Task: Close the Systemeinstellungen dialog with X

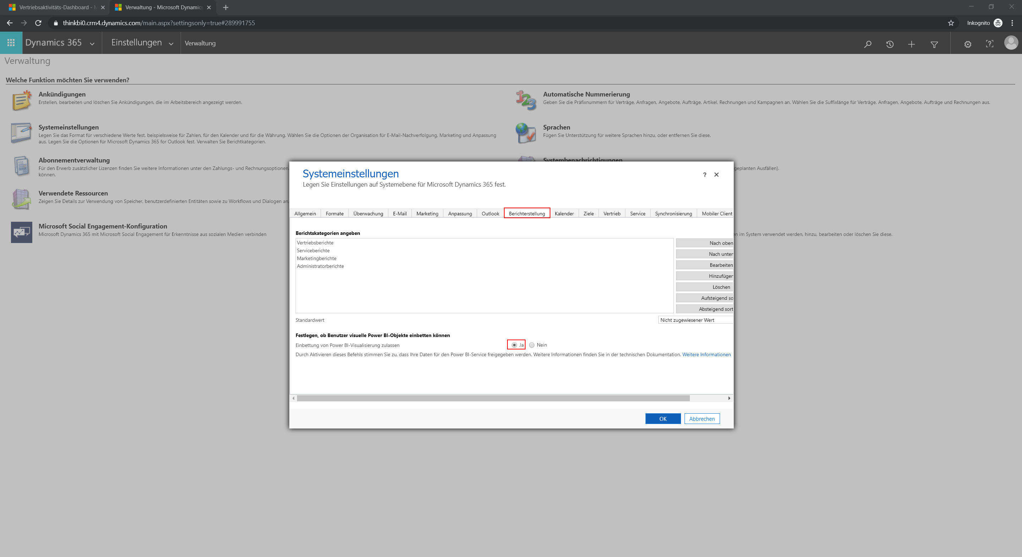Action: coord(716,175)
